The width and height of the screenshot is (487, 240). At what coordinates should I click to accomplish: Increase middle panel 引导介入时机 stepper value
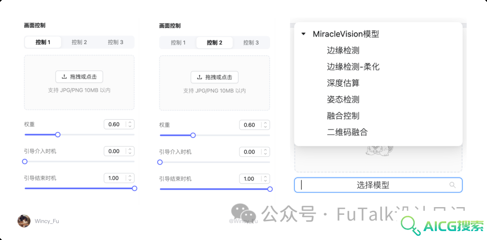point(265,150)
